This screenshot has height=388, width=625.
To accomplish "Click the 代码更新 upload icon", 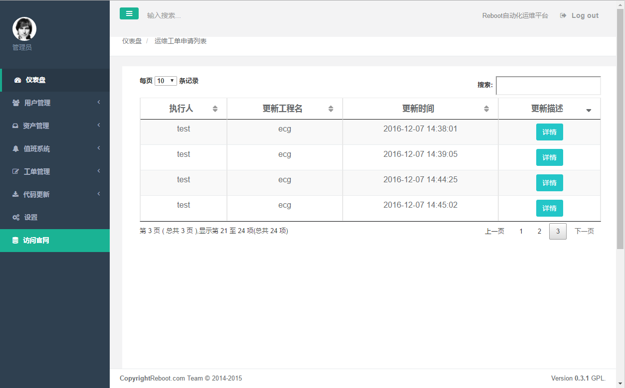I will coord(16,194).
